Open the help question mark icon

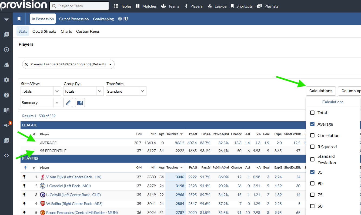[x=6, y=95]
